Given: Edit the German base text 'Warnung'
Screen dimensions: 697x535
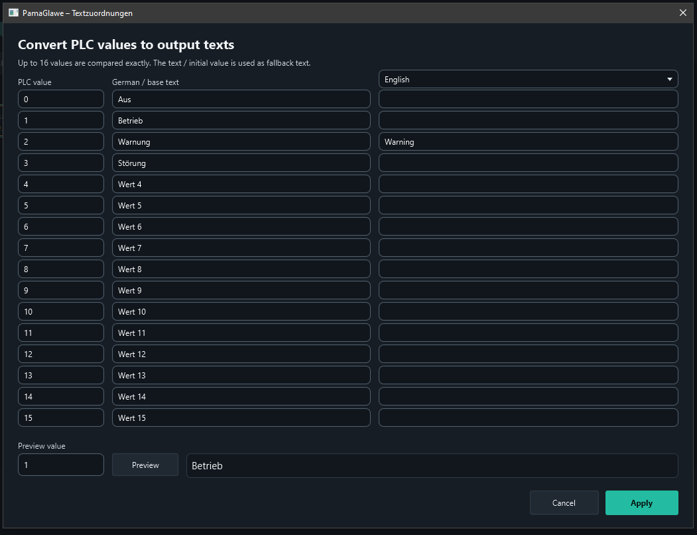Looking at the screenshot, I should pyautogui.click(x=241, y=141).
